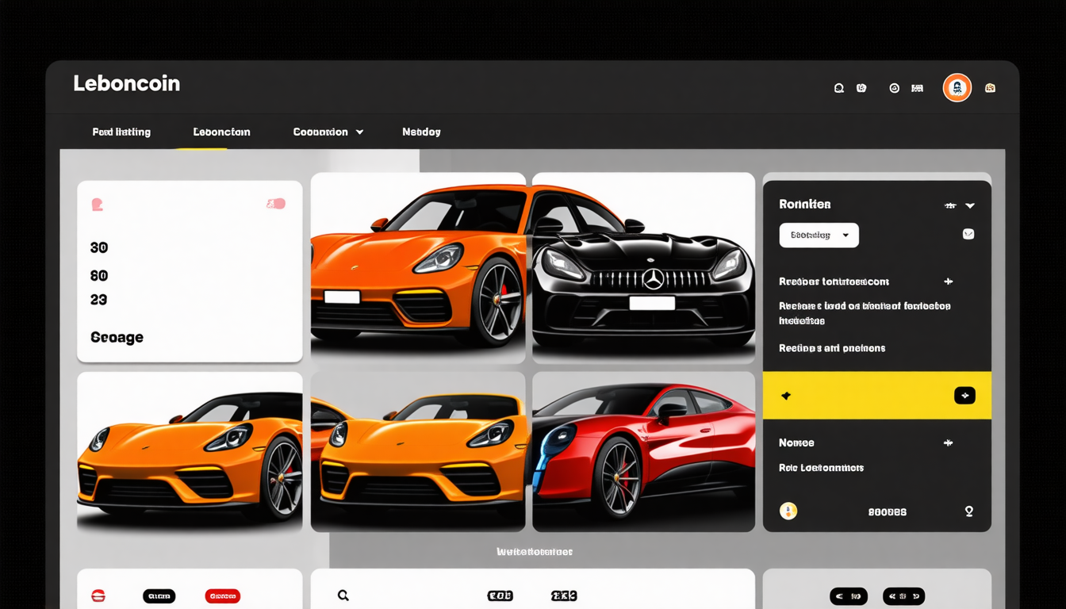Click the two-line option text in dark panel

[x=865, y=313]
